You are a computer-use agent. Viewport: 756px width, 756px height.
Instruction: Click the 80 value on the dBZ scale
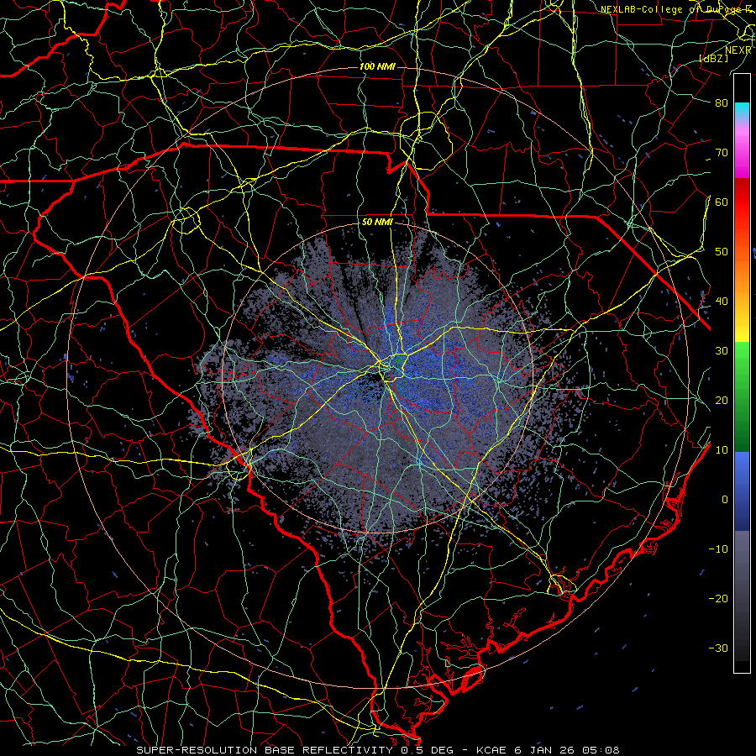[722, 103]
